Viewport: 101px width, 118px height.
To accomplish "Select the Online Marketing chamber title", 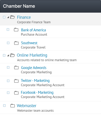I will tap(32, 55).
